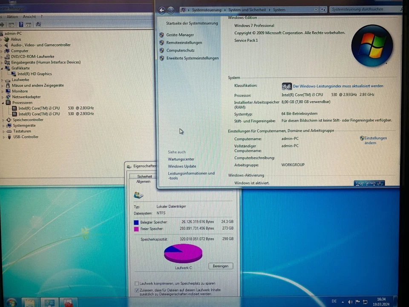Click the show console tree toolbar icon
The image size is (409, 307).
[12, 24]
